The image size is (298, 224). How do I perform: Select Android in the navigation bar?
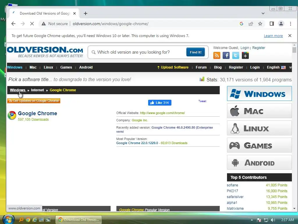pyautogui.click(x=86, y=67)
